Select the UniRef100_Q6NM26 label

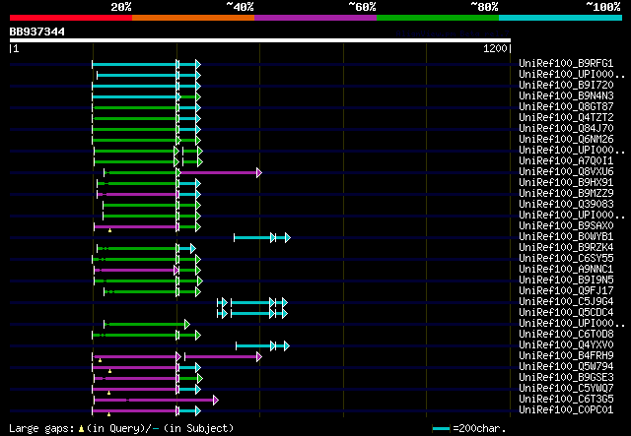[566, 139]
